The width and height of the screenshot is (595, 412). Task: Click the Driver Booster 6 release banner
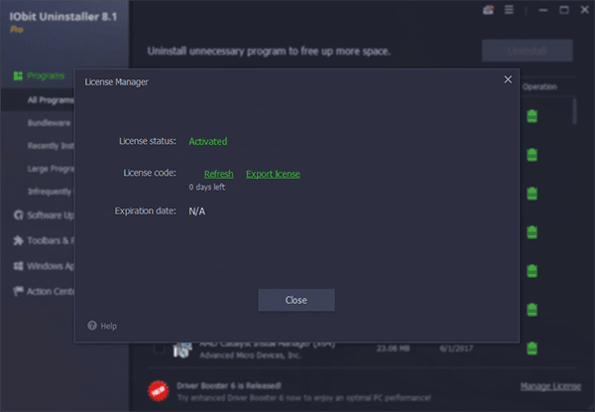coord(290,391)
